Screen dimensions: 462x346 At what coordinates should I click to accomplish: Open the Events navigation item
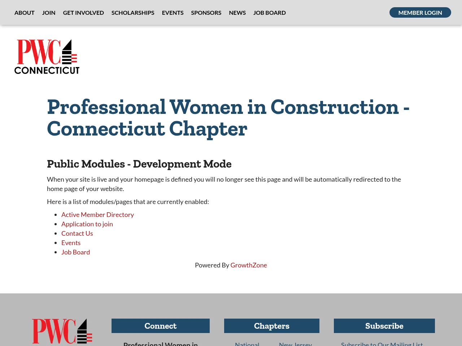pos(173,13)
